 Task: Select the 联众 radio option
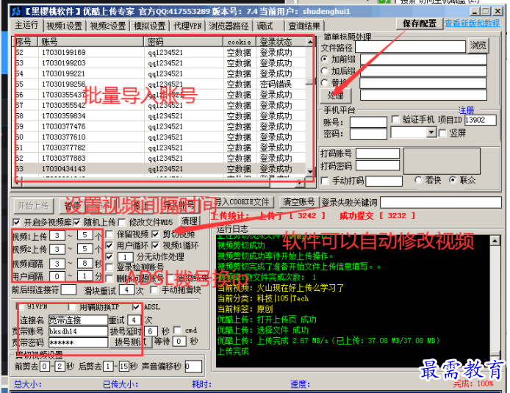pyautogui.click(x=453, y=180)
